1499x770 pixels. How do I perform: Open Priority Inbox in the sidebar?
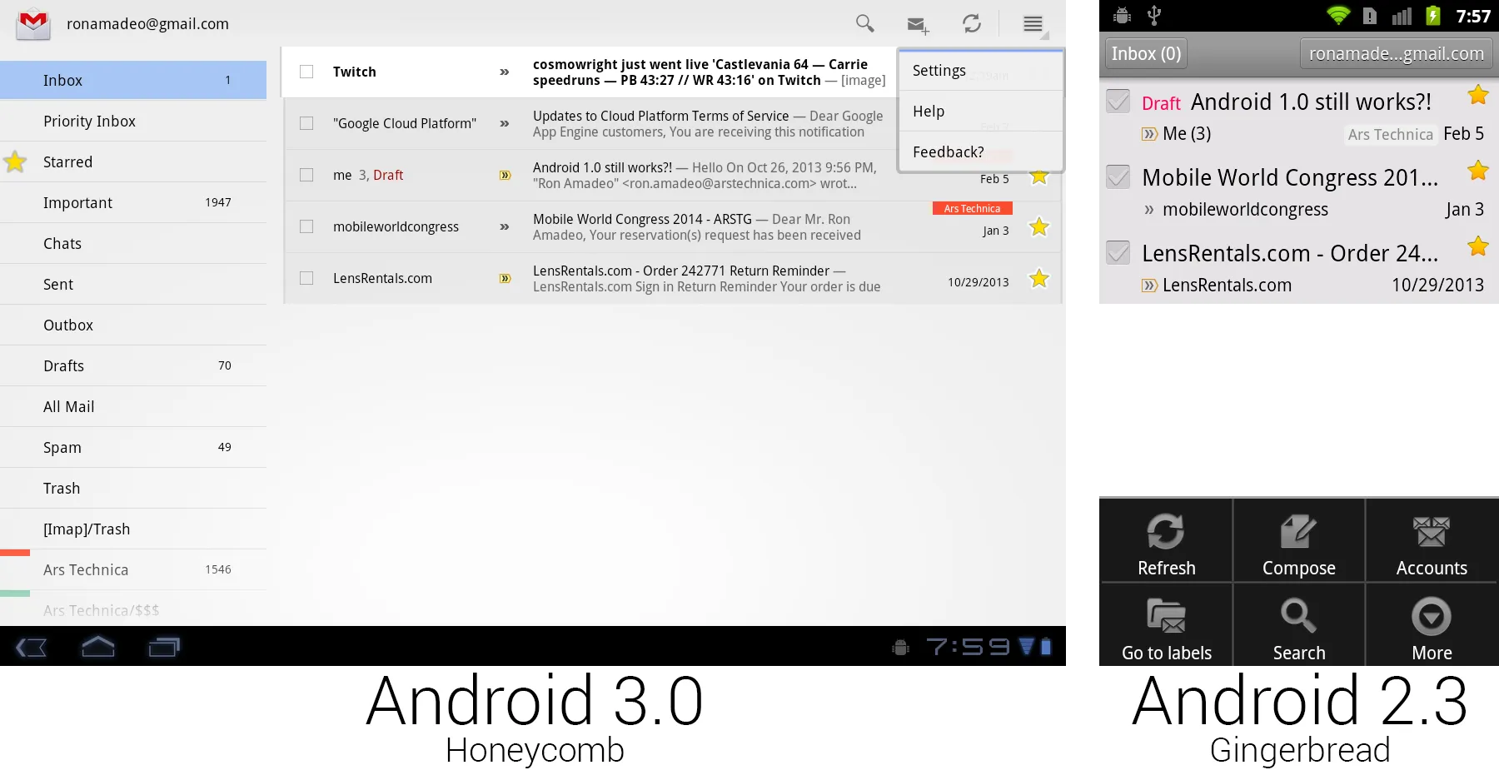(89, 121)
